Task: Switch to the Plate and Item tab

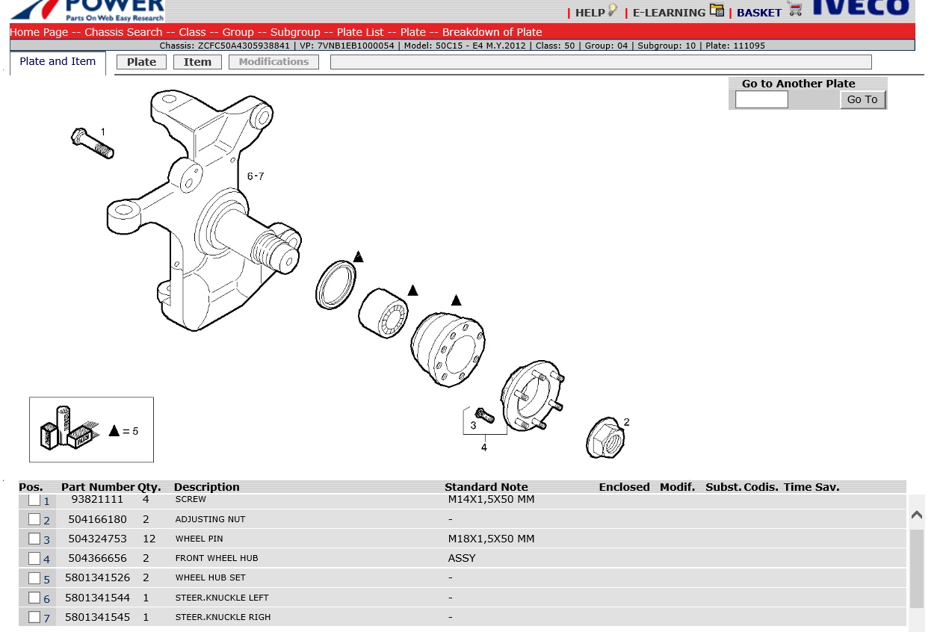Action: point(58,62)
